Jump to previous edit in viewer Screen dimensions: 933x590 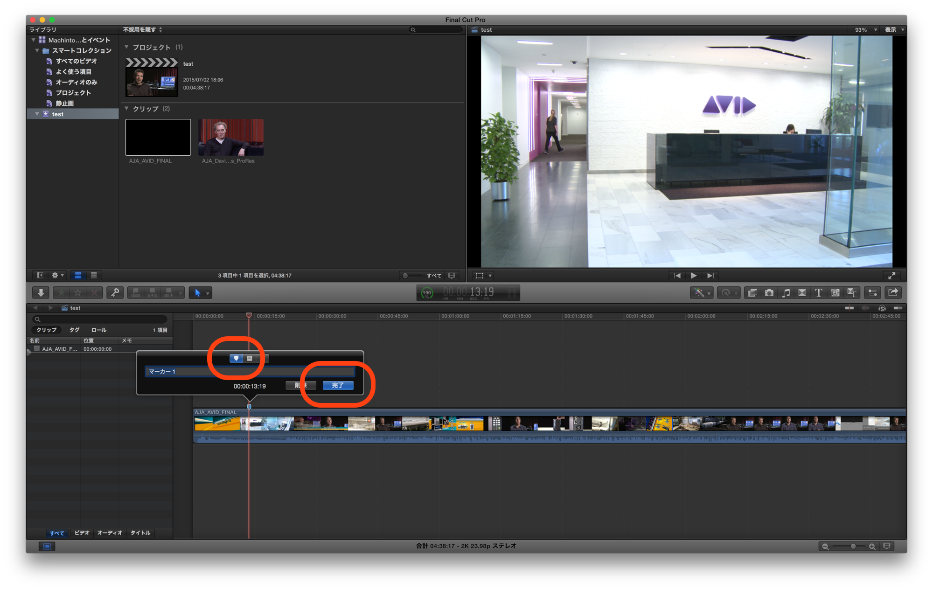[x=677, y=276]
